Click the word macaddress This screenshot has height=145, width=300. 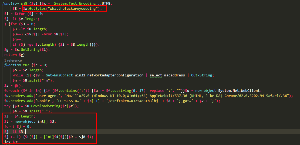point(175,75)
